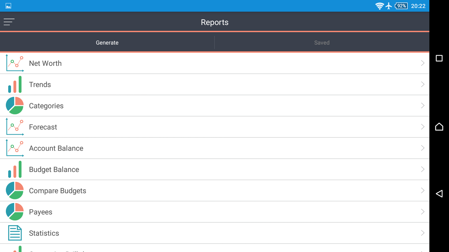The width and height of the screenshot is (449, 252).
Task: Tap the Categories pie chart icon
Action: pyautogui.click(x=15, y=106)
